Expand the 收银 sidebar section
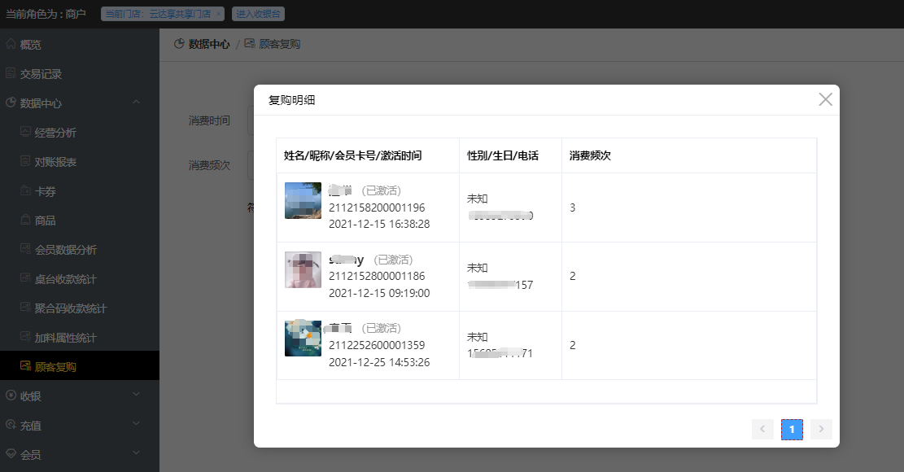The image size is (904, 472). [x=80, y=396]
